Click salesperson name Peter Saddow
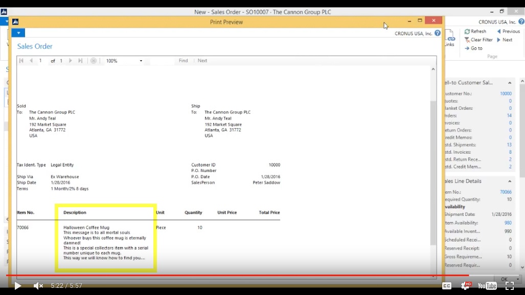 pos(266,183)
